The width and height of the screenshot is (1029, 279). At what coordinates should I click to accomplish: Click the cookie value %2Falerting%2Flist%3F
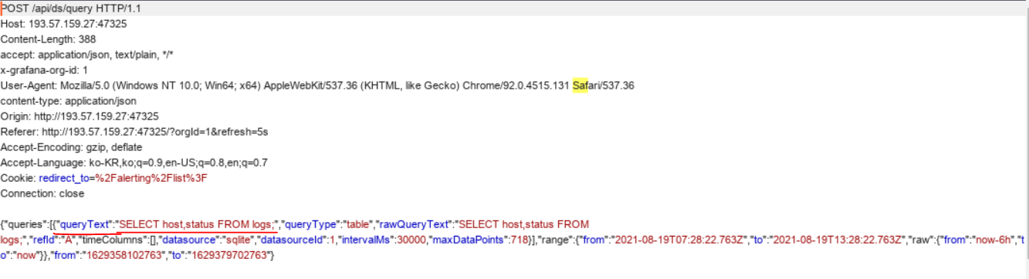coord(151,178)
